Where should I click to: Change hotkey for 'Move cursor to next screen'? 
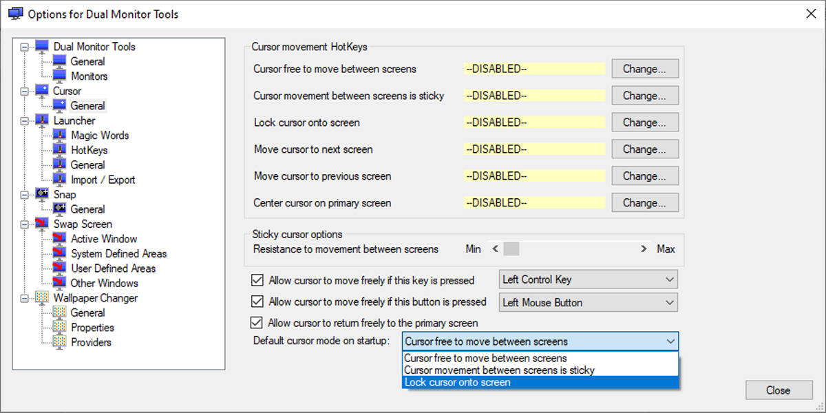pyautogui.click(x=644, y=149)
